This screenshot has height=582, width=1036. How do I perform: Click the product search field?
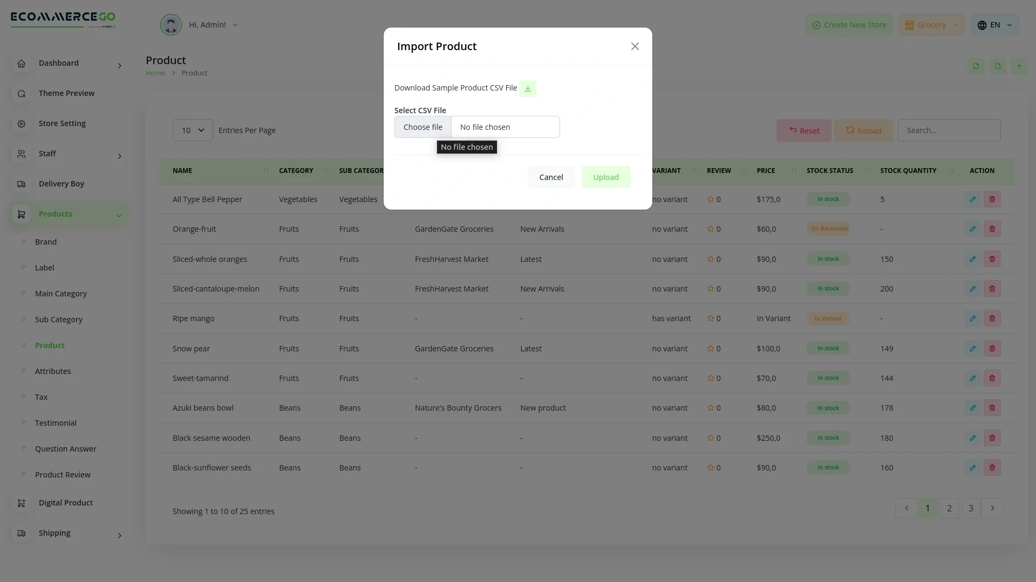pos(949,130)
